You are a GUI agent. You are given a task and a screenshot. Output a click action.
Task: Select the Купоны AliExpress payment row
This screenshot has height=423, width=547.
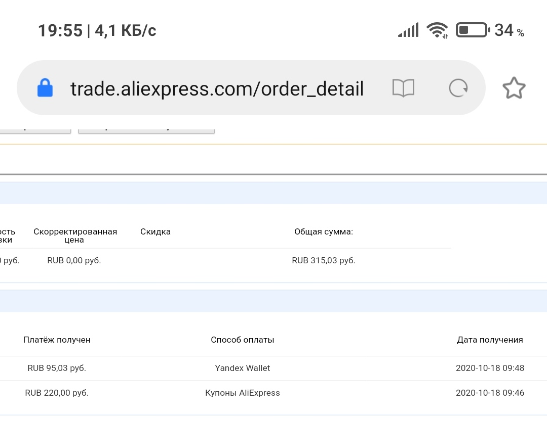coord(273,393)
